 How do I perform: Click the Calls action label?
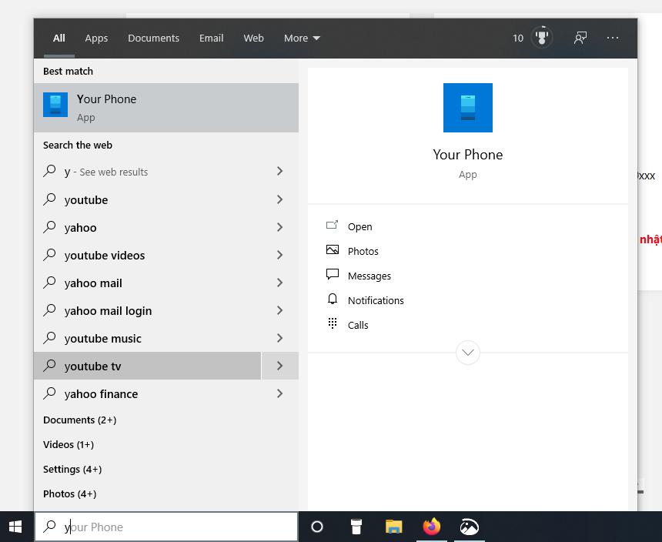pos(358,325)
